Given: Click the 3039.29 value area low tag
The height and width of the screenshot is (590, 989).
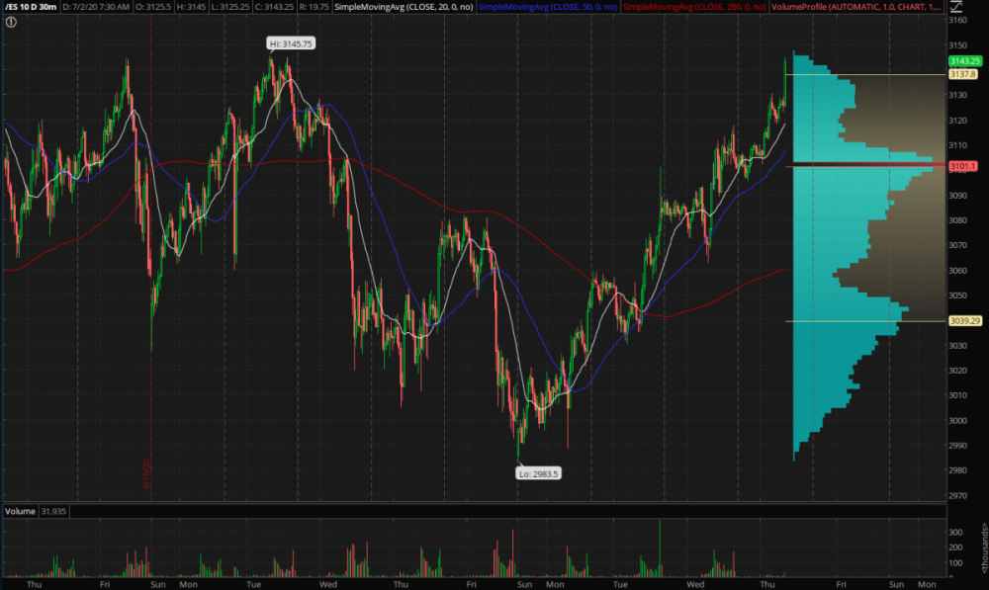Looking at the screenshot, I should point(962,321).
